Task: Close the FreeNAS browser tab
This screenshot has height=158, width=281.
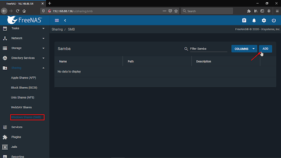Action: pos(43,4)
